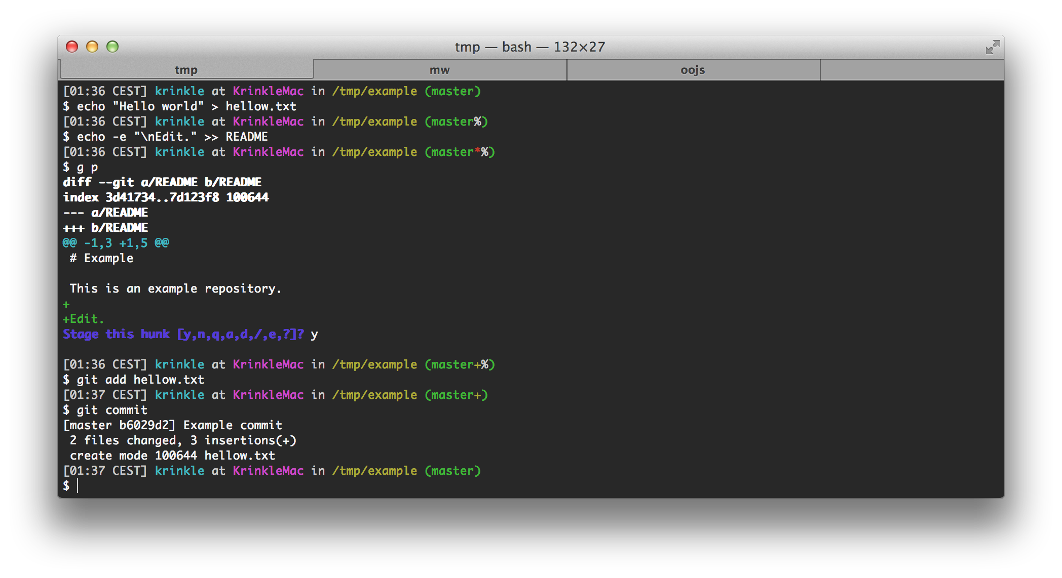This screenshot has height=578, width=1062.
Task: Click the 'diff --git a/README b/README' line
Action: [162, 182]
